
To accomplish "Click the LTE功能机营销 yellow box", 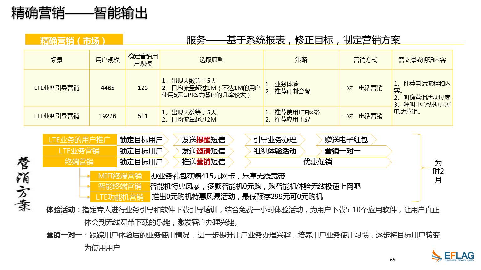I will point(120,197).
